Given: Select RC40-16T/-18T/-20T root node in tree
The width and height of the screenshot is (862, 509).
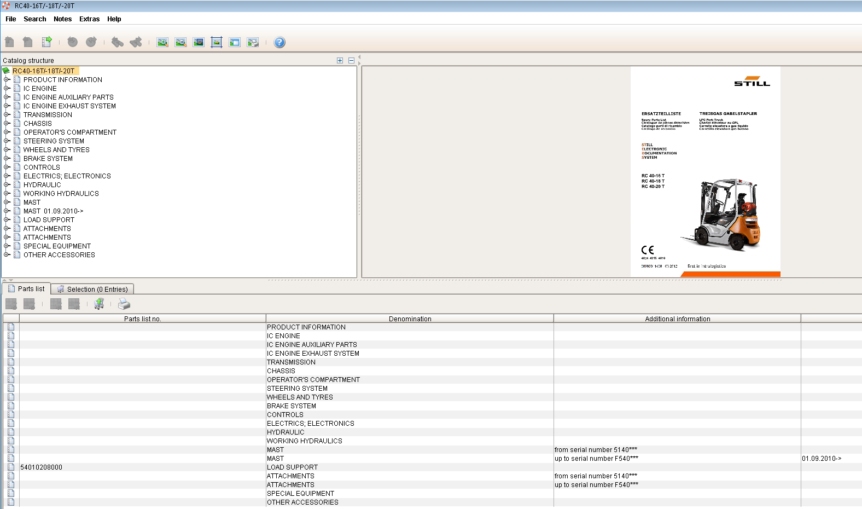Looking at the screenshot, I should point(44,71).
